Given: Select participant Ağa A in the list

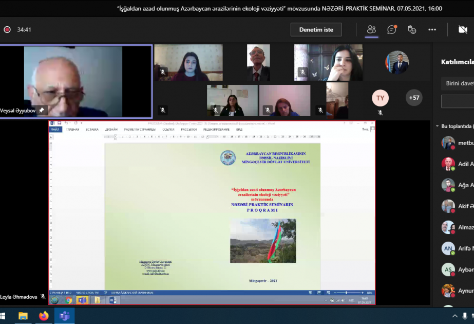Looking at the screenshot, I should click(458, 185).
